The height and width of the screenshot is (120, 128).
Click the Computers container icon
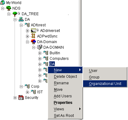coord(46,58)
